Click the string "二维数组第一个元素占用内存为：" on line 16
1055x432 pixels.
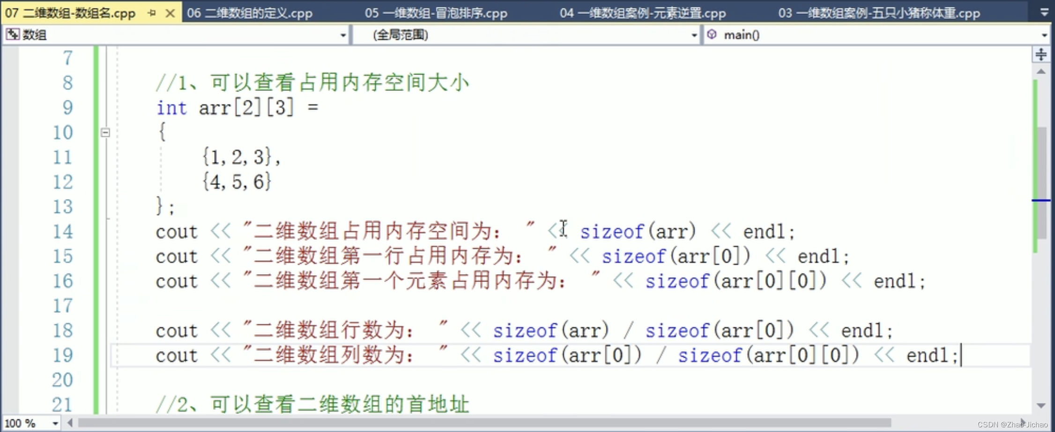click(x=422, y=281)
